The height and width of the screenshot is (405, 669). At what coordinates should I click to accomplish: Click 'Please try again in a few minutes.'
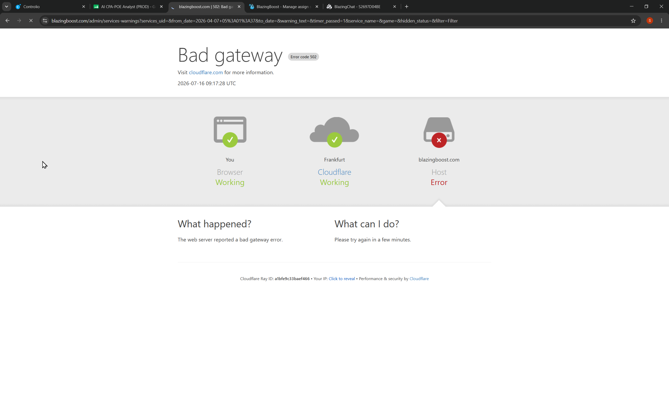[373, 240]
